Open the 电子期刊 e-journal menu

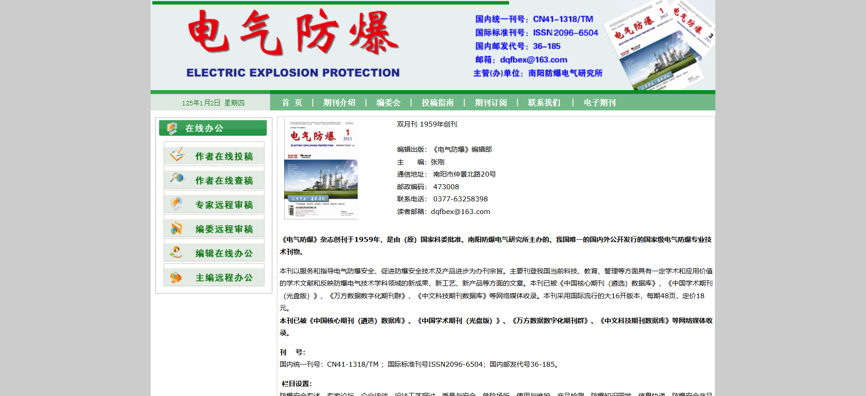[599, 103]
